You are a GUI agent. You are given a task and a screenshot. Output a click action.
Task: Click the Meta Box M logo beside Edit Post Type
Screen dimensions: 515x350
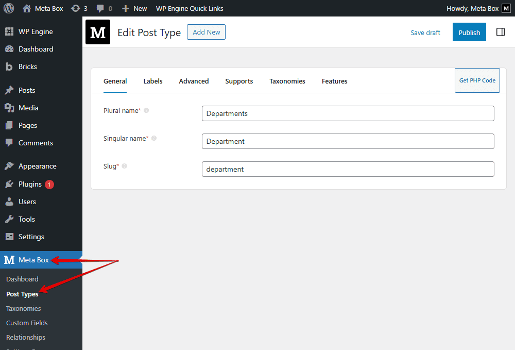click(98, 32)
